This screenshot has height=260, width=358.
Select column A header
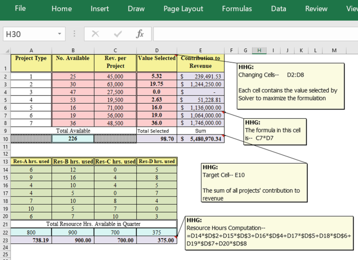31,51
